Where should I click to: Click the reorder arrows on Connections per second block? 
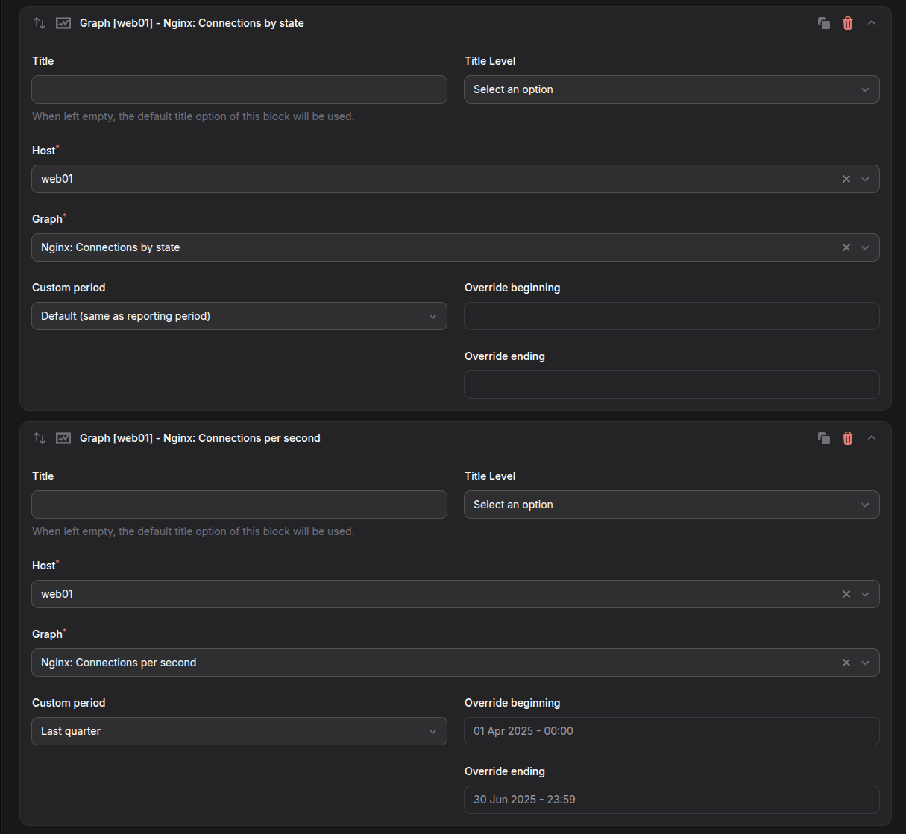coord(40,438)
